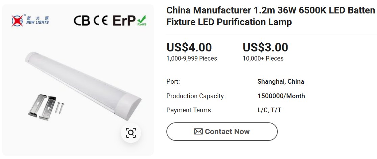Image resolution: width=377 pixels, height=159 pixels.
Task: Open image search with magnifier icon
Action: point(131,133)
